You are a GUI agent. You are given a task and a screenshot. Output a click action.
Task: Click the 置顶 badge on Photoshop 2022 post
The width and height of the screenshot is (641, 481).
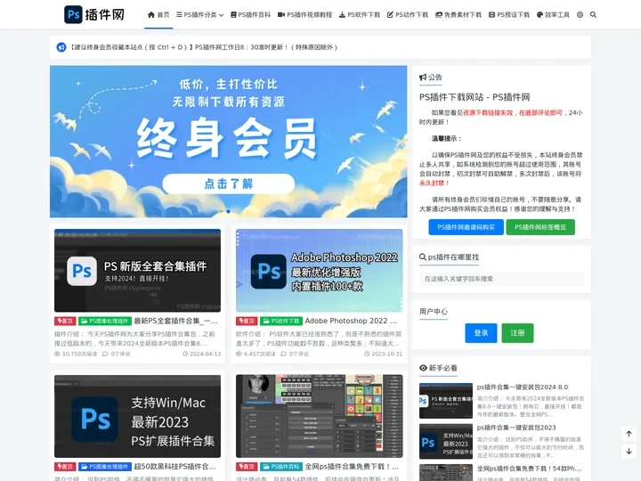[247, 321]
